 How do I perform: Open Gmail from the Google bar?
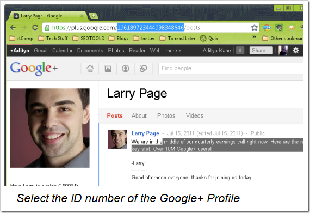[41, 51]
